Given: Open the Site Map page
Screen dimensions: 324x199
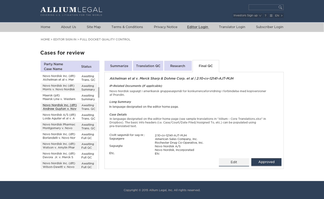Looking at the screenshot, I should pyautogui.click(x=94, y=27).
